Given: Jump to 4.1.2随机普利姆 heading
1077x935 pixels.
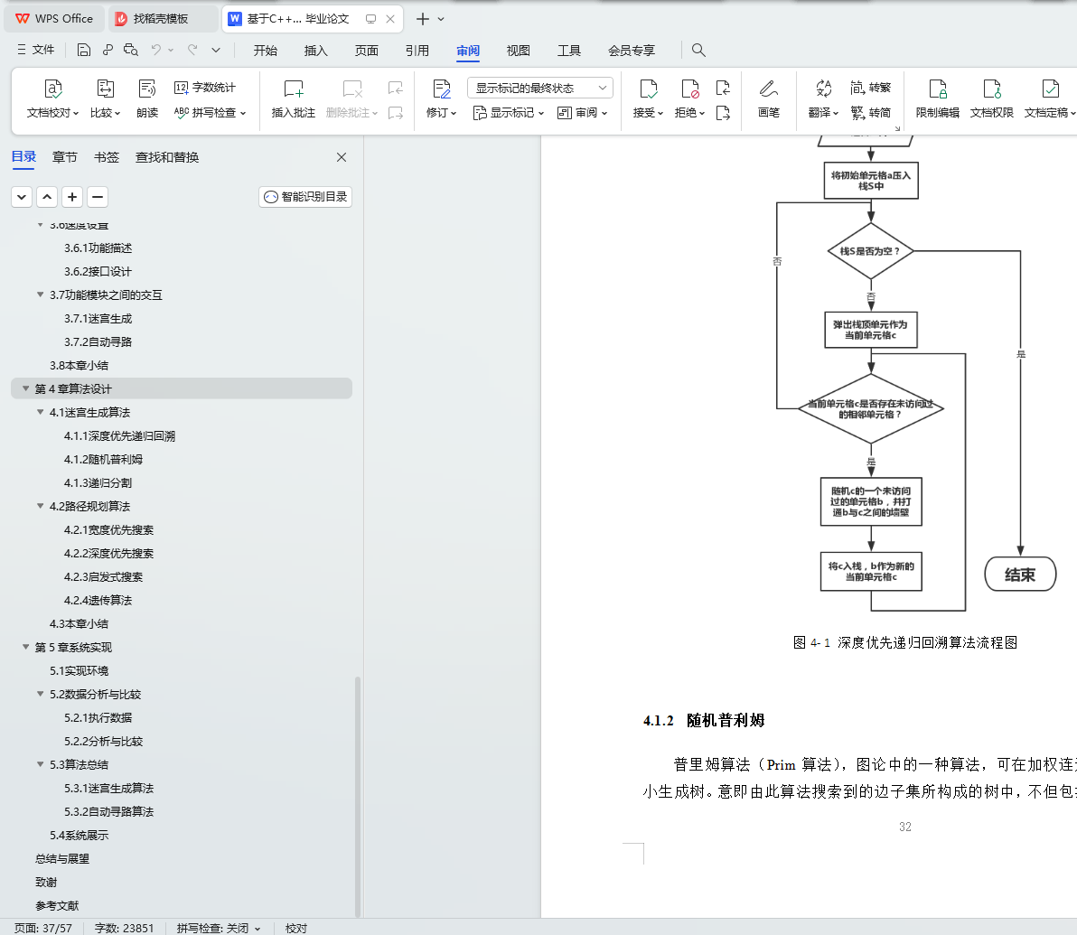Looking at the screenshot, I should point(103,460).
